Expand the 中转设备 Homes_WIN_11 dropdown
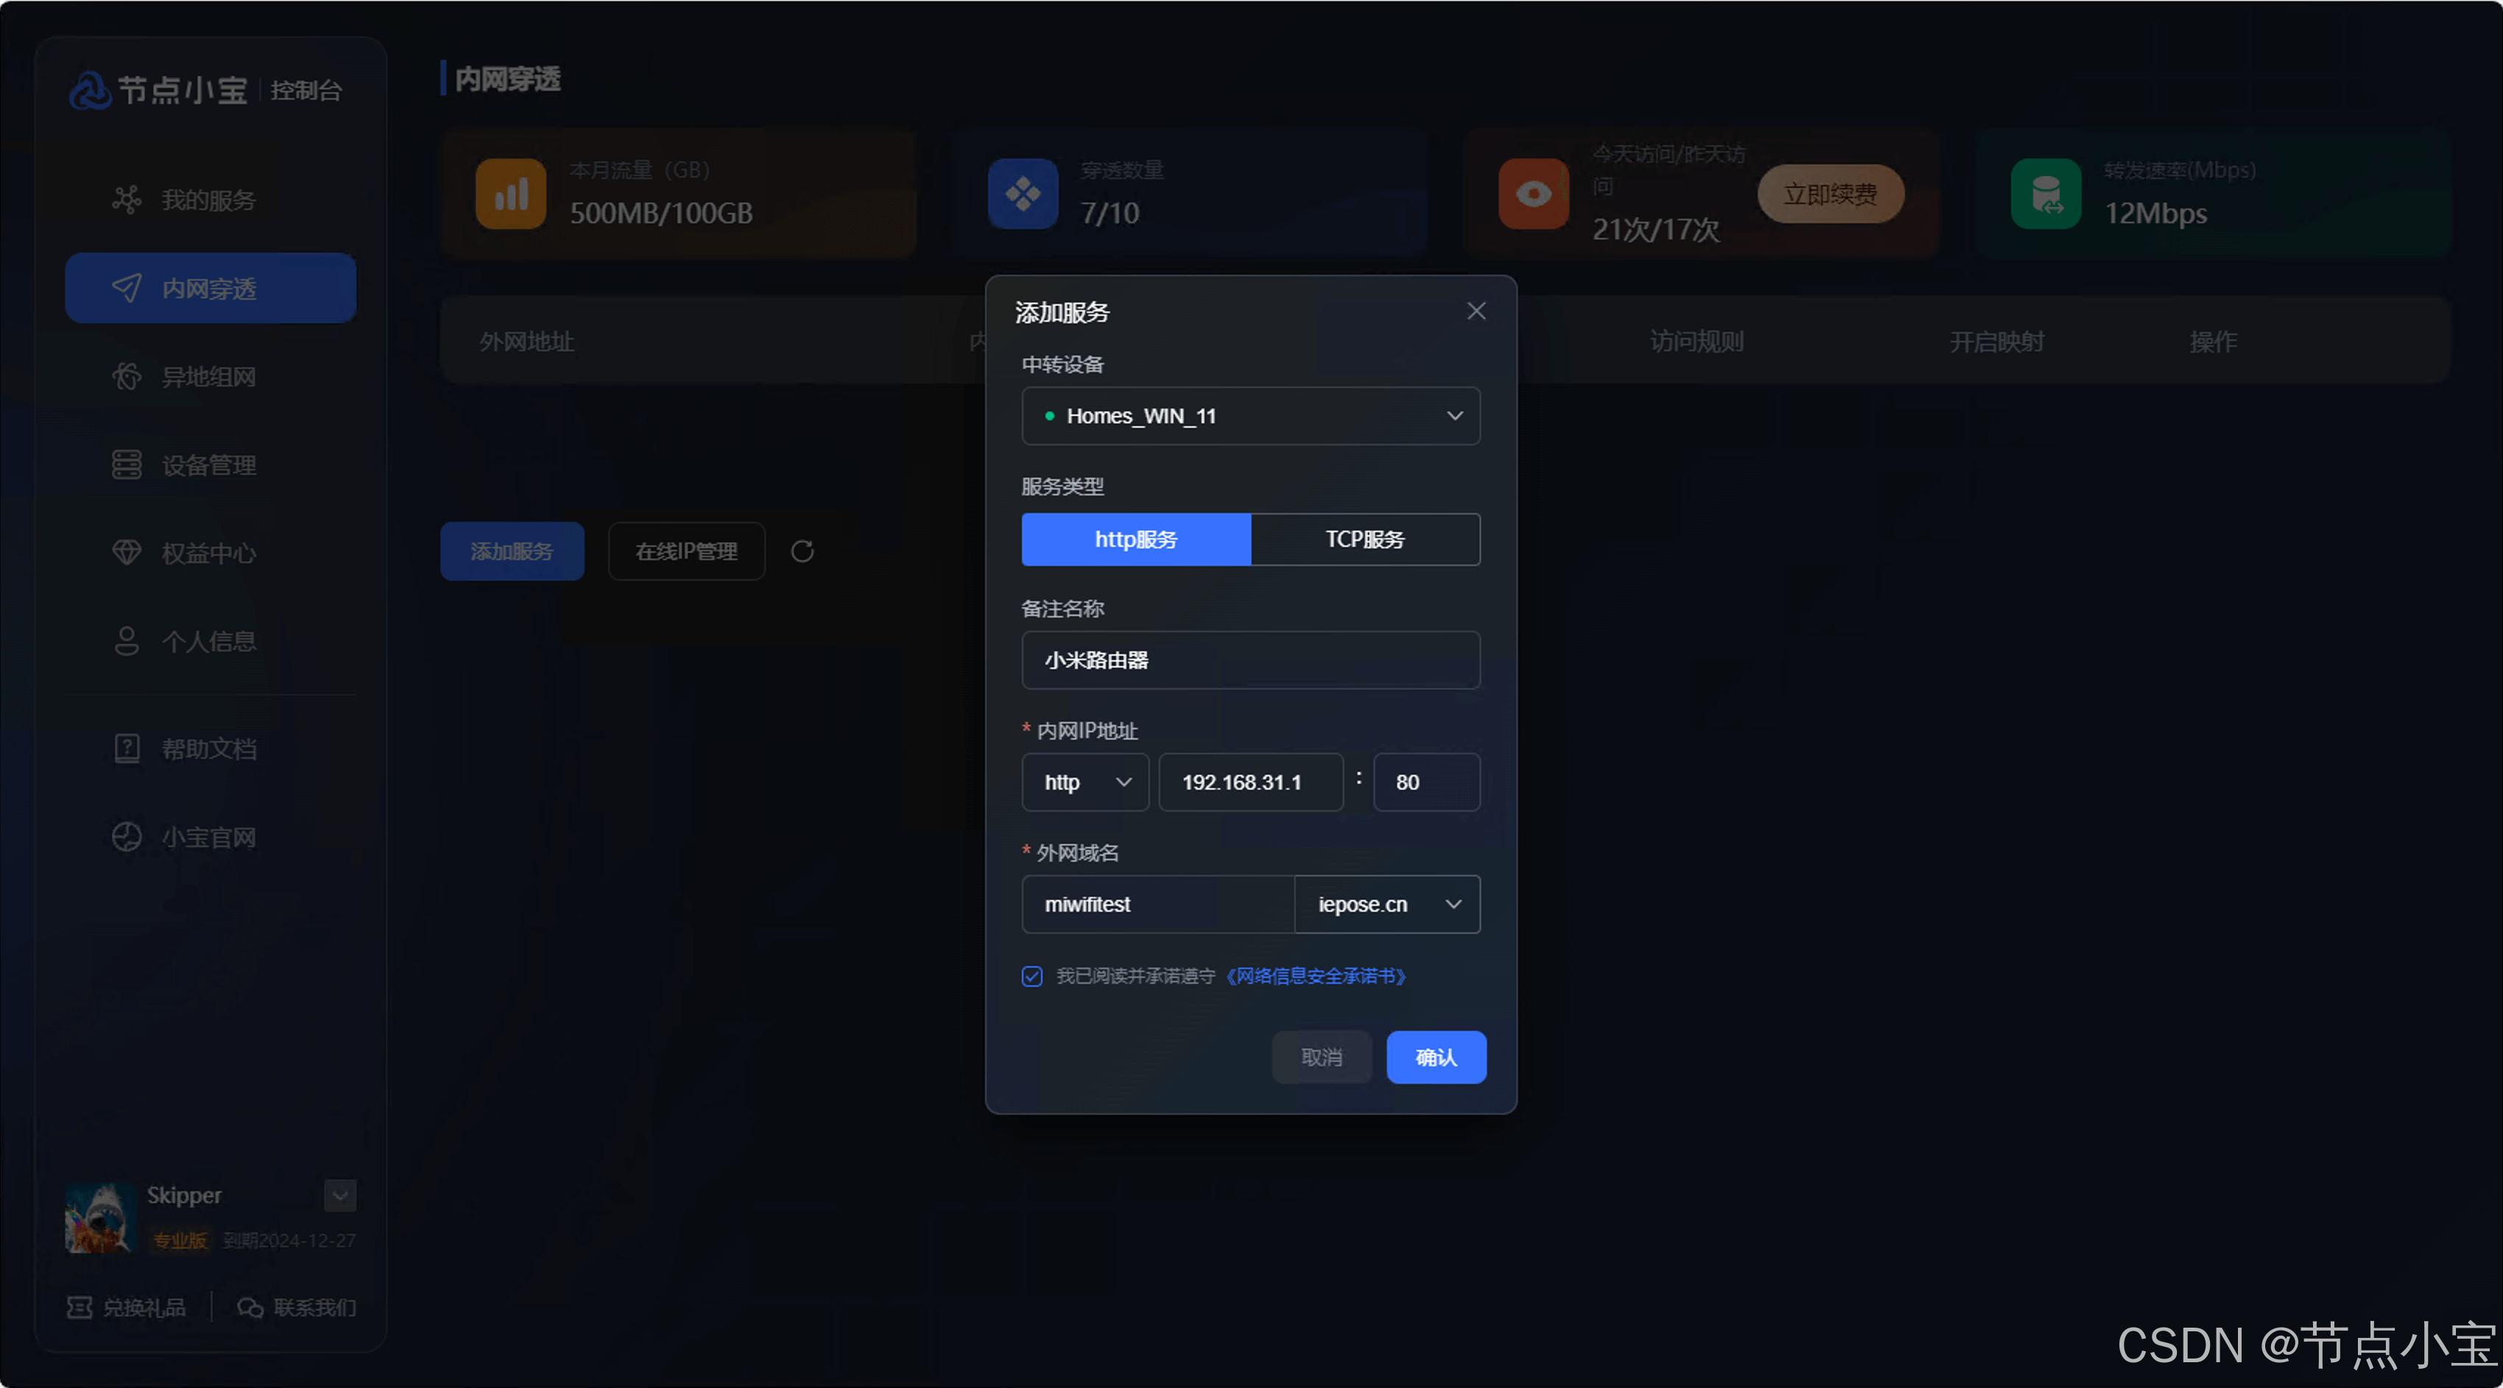This screenshot has height=1388, width=2503. [1251, 416]
